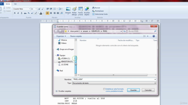Insert date and time (Fecha y hora)
Viewport: 188px width, 105px height.
pyautogui.click(x=80, y=11)
